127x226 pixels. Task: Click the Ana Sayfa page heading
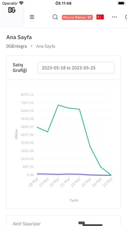coord(19,37)
